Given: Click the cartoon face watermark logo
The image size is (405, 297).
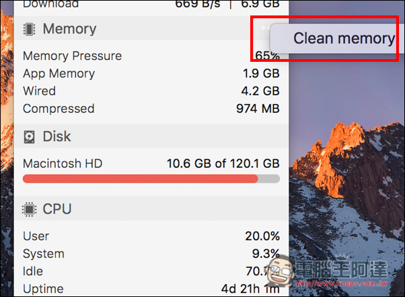Looking at the screenshot, I should (x=281, y=271).
